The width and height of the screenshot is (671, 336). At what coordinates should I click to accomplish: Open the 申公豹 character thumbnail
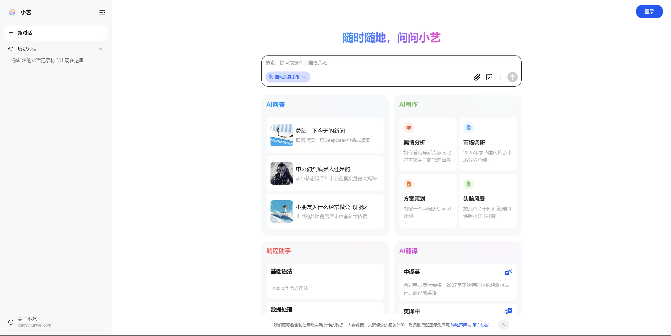pyautogui.click(x=282, y=173)
